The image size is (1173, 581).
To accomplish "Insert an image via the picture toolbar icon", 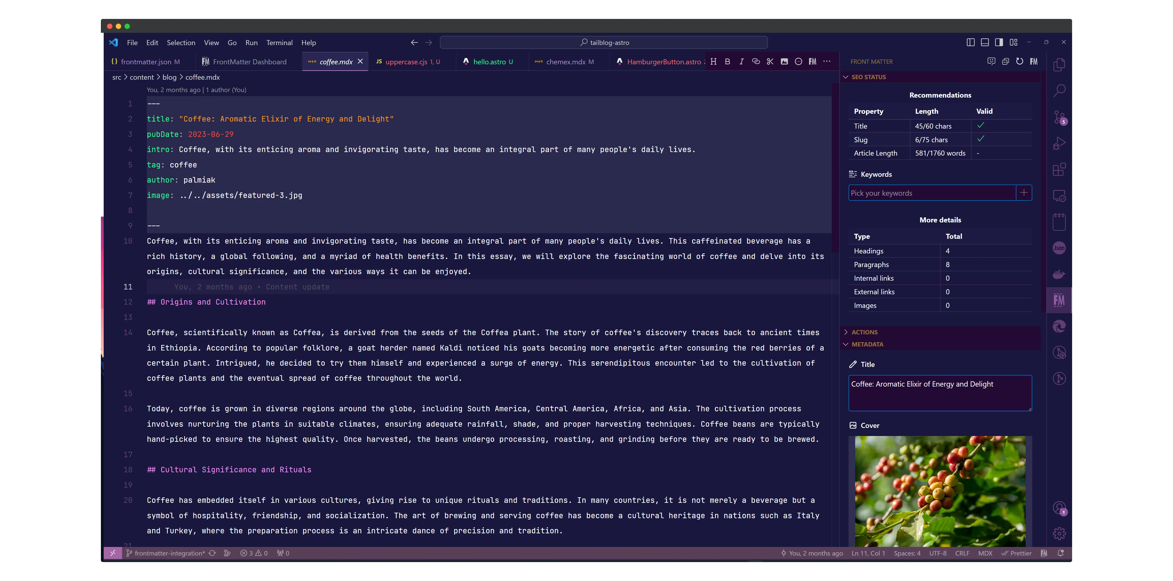I will pyautogui.click(x=784, y=62).
